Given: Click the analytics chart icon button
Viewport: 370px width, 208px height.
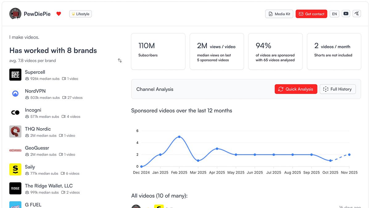Looking at the screenshot, I should (357, 14).
